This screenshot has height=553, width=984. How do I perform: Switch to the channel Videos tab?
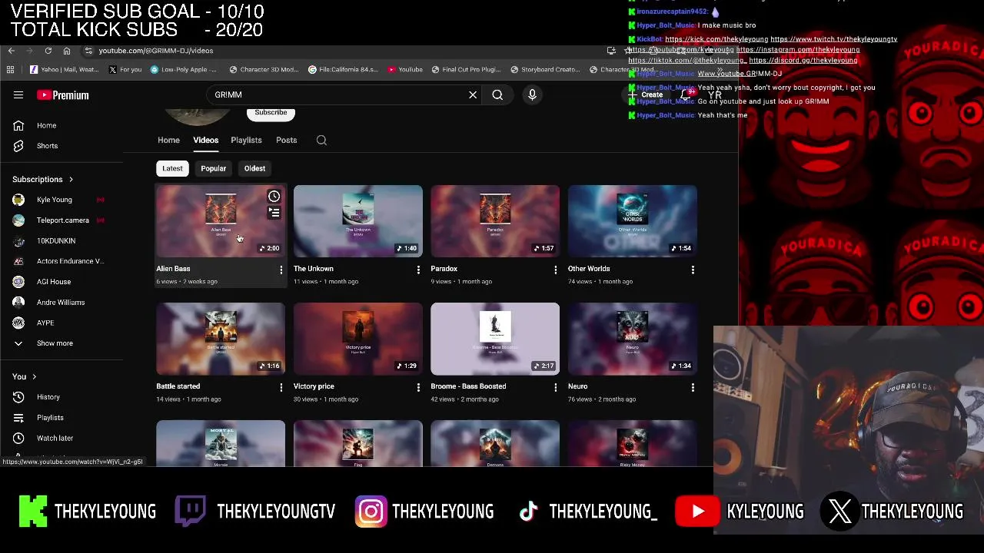[205, 140]
